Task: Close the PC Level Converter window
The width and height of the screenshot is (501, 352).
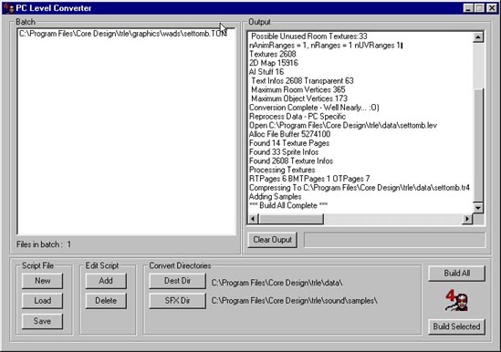Action: pyautogui.click(x=492, y=8)
